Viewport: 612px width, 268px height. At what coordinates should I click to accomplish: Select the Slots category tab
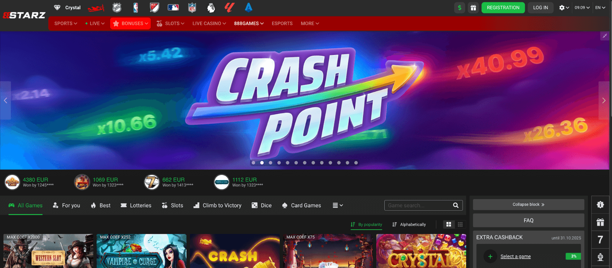pyautogui.click(x=173, y=206)
